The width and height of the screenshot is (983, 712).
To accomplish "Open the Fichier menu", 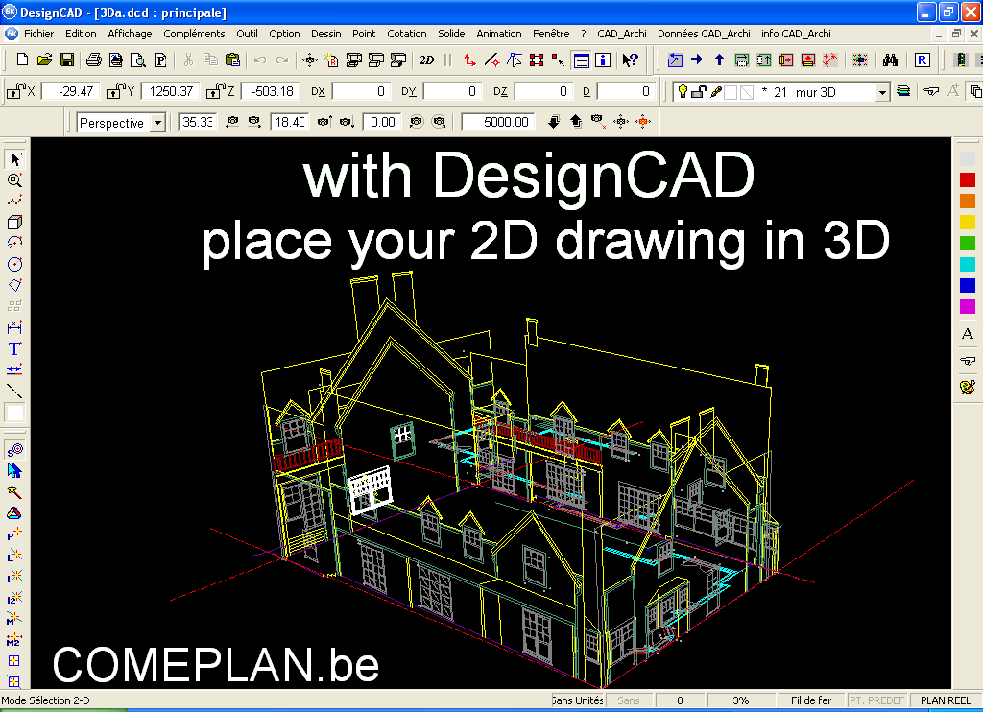I will coord(38,34).
